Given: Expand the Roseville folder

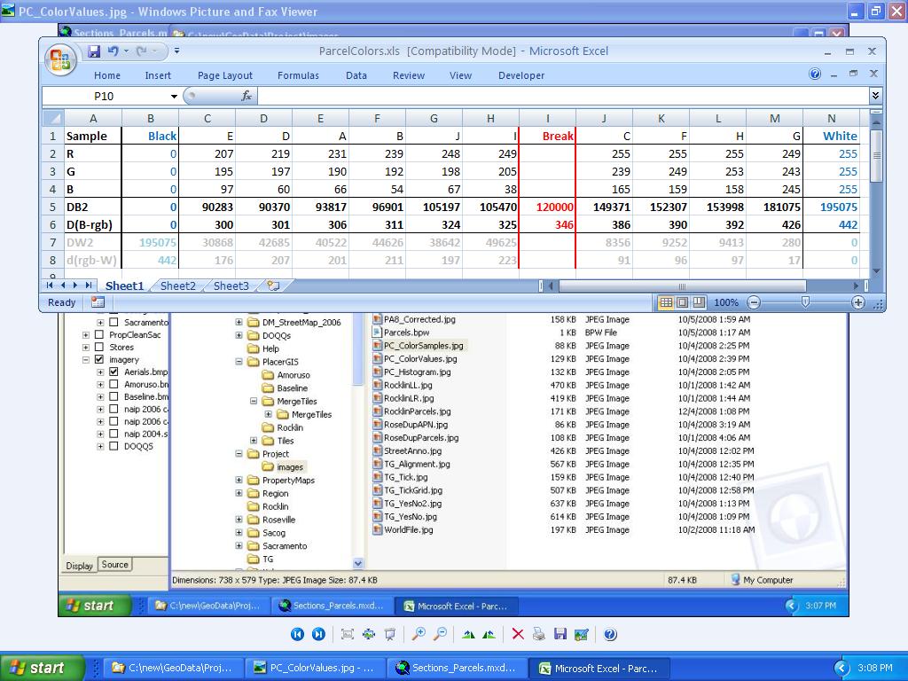Looking at the screenshot, I should coord(239,520).
